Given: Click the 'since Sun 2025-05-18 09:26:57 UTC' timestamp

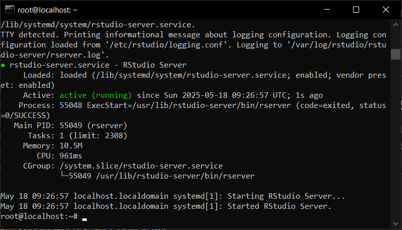Looking at the screenshot, I should 213,95.
